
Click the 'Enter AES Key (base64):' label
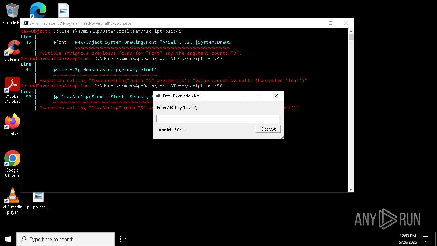point(178,108)
